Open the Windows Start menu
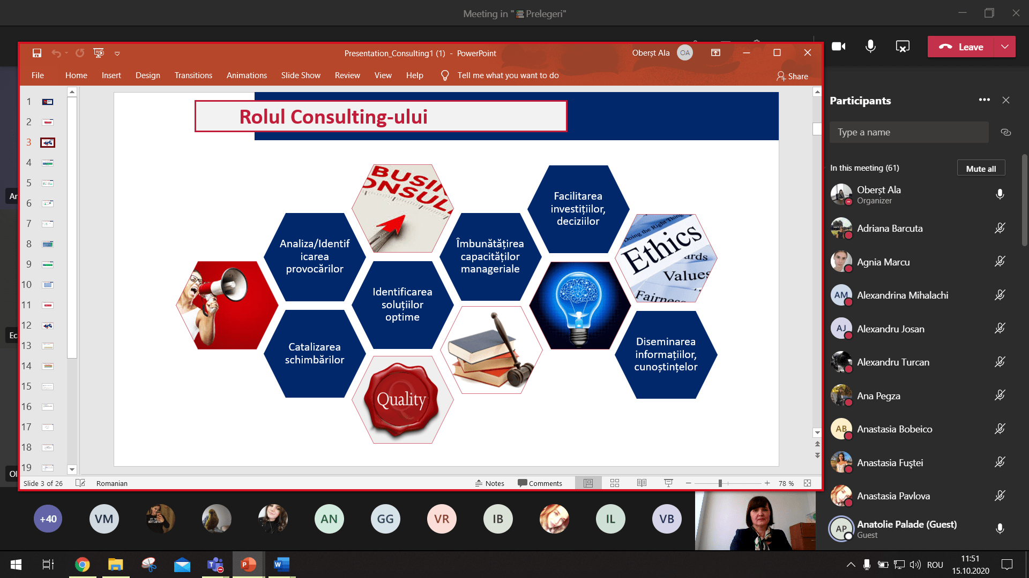1029x578 pixels. point(16,565)
